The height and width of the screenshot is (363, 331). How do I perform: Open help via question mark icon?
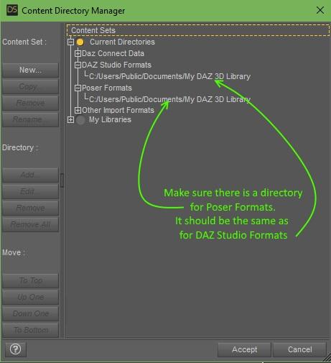click(15, 349)
